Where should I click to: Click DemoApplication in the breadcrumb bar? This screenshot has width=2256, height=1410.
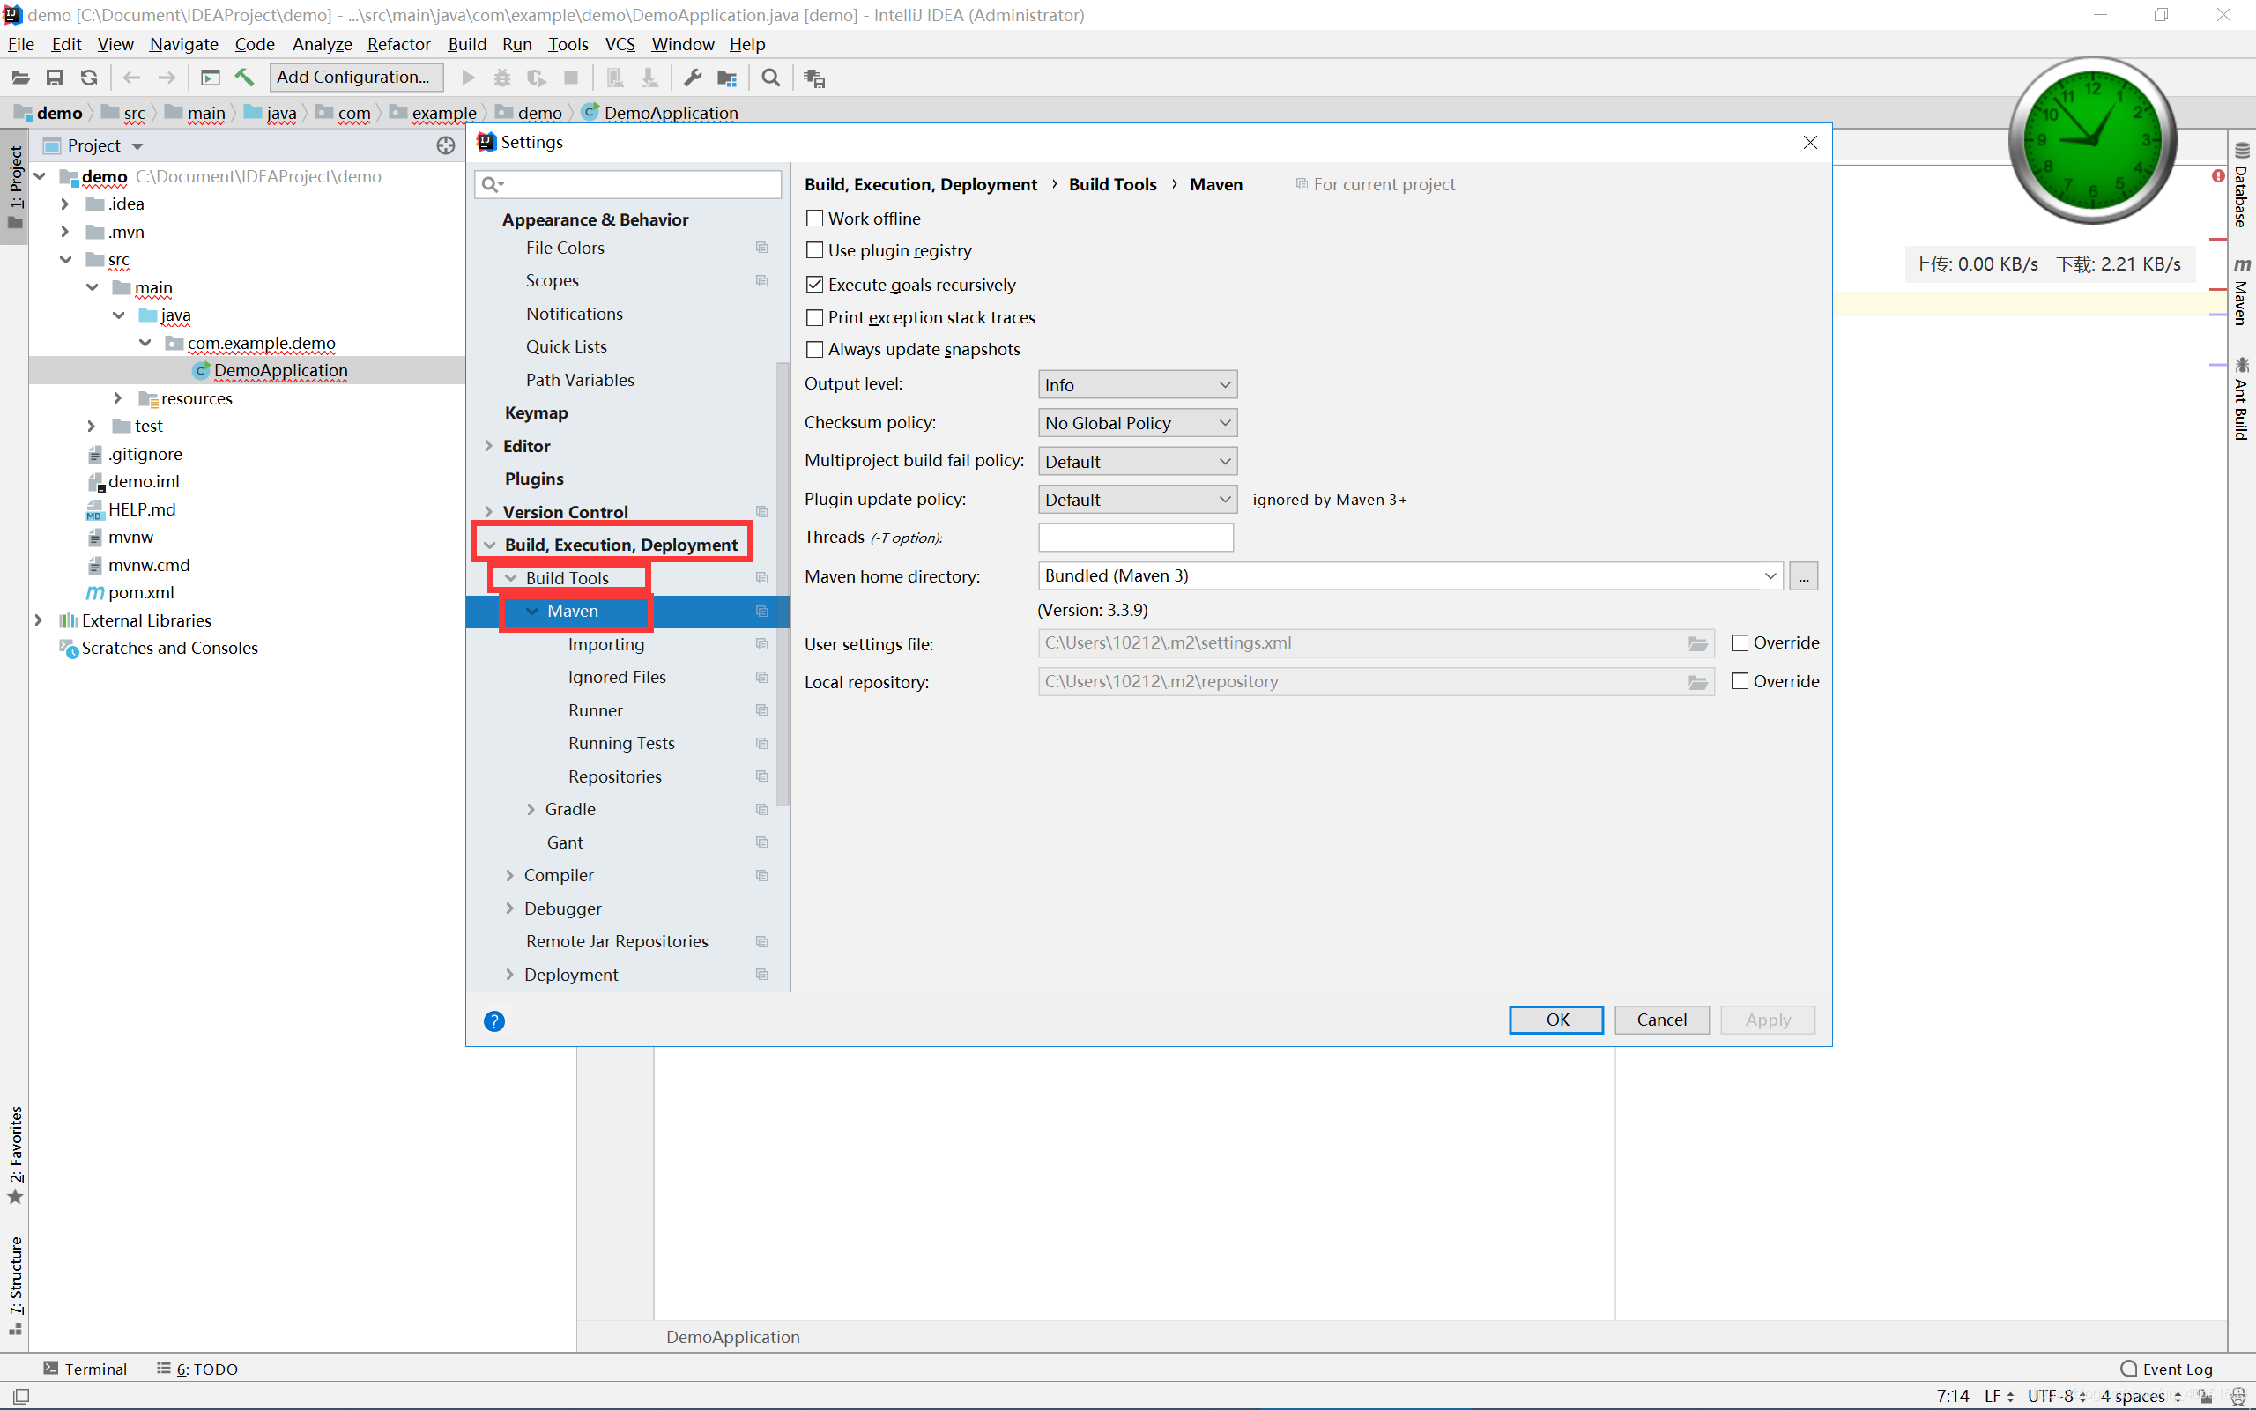point(670,113)
